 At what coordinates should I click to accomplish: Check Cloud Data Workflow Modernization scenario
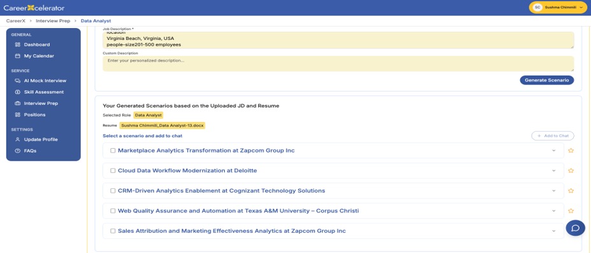coord(113,170)
